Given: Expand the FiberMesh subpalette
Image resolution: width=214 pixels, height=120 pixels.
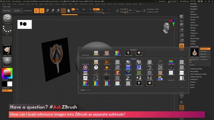Looking at the screenshot, I should 194,14.
